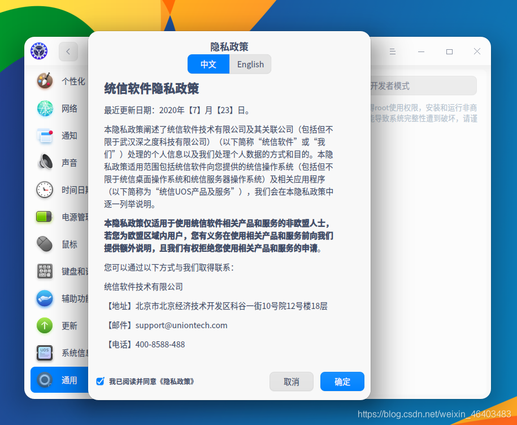Select the 鼠标 sidebar label
The height and width of the screenshot is (425, 517).
point(69,244)
